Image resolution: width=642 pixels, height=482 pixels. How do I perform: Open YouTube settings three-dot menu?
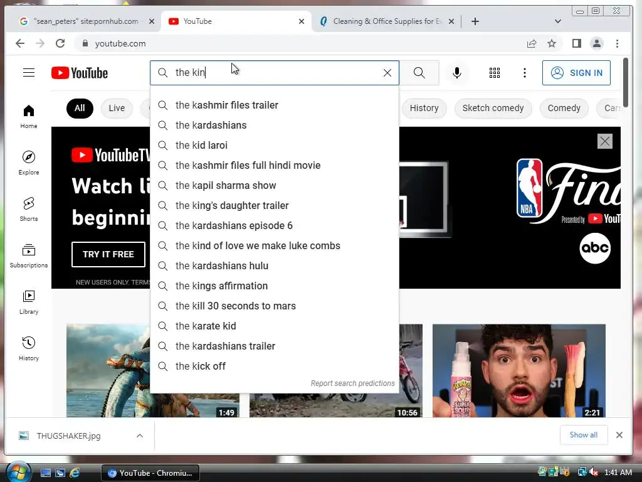point(525,73)
